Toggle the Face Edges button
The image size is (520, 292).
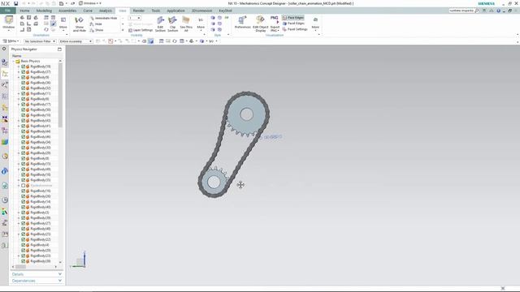pyautogui.click(x=293, y=18)
